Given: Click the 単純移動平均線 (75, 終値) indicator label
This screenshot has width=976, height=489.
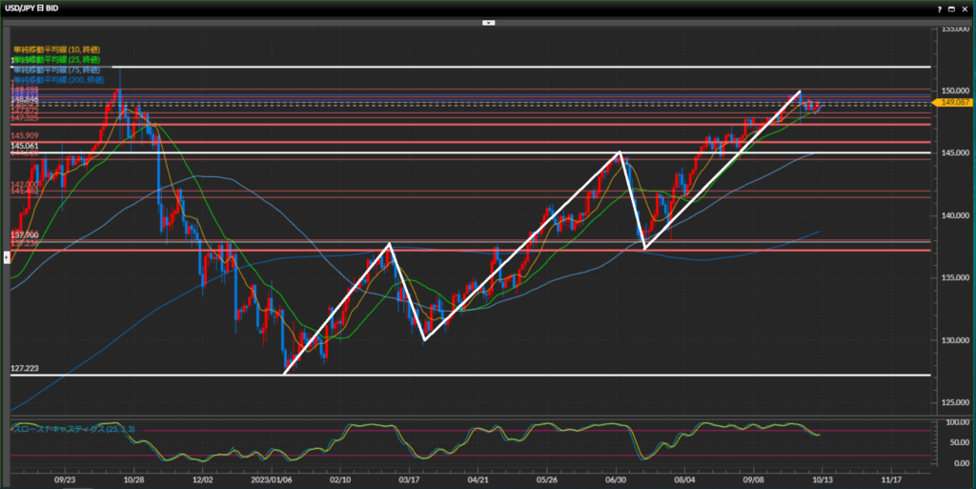Looking at the screenshot, I should 56,70.
